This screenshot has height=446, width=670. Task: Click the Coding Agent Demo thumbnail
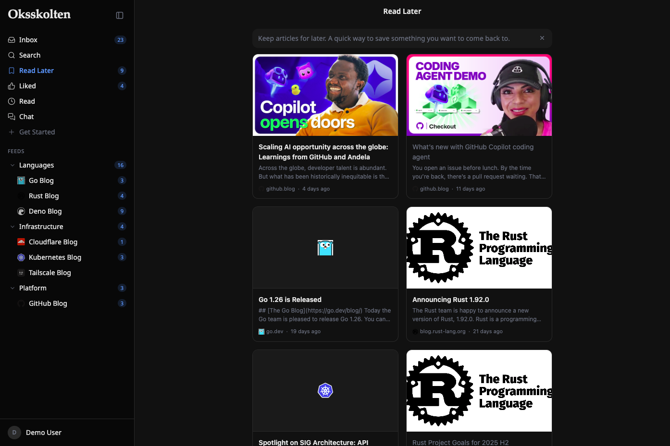[479, 95]
